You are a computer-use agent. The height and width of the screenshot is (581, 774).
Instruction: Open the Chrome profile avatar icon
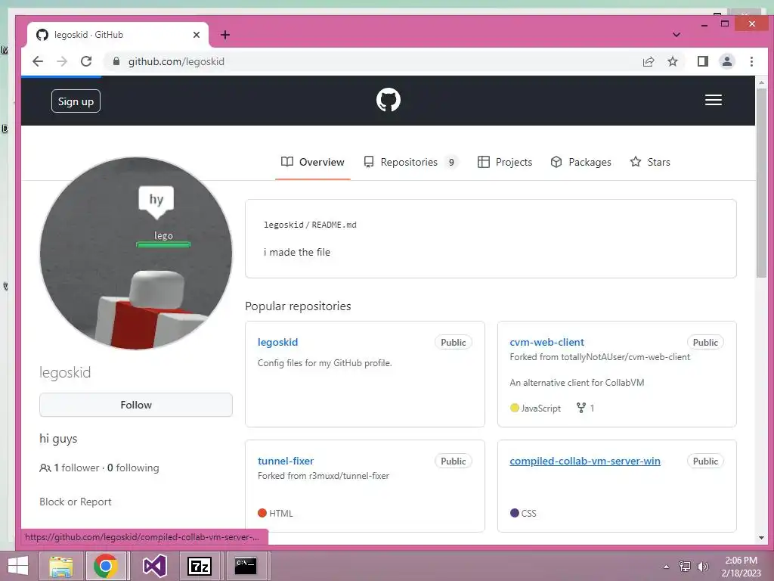pos(726,61)
